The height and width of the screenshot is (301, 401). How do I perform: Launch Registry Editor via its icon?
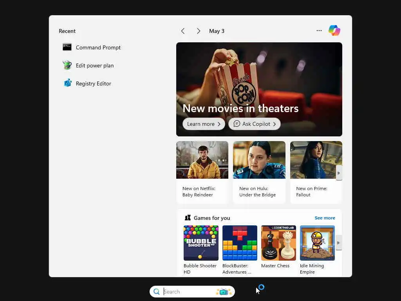(67, 83)
